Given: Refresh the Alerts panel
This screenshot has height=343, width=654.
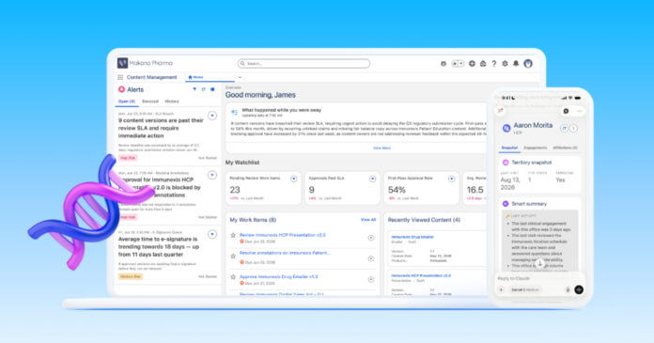Looking at the screenshot, I should coord(204,89).
